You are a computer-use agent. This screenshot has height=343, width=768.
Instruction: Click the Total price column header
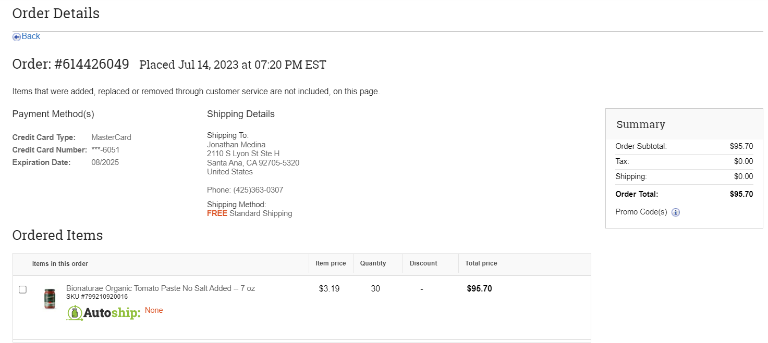pyautogui.click(x=481, y=263)
